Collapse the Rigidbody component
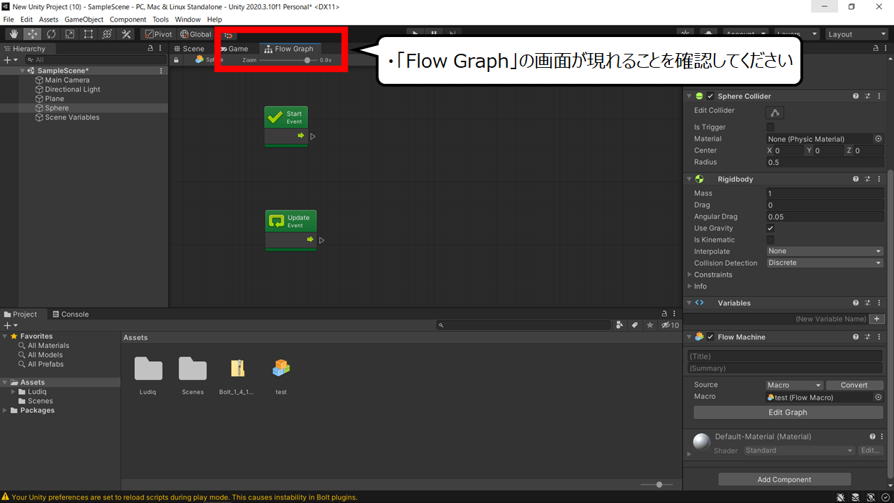894x503 pixels. pyautogui.click(x=689, y=180)
